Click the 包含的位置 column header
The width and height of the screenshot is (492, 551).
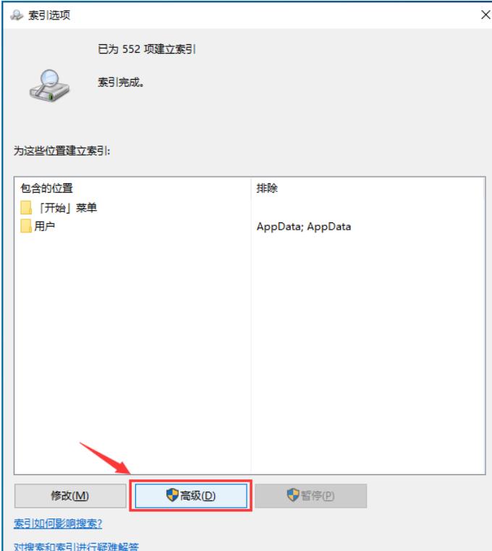click(47, 188)
